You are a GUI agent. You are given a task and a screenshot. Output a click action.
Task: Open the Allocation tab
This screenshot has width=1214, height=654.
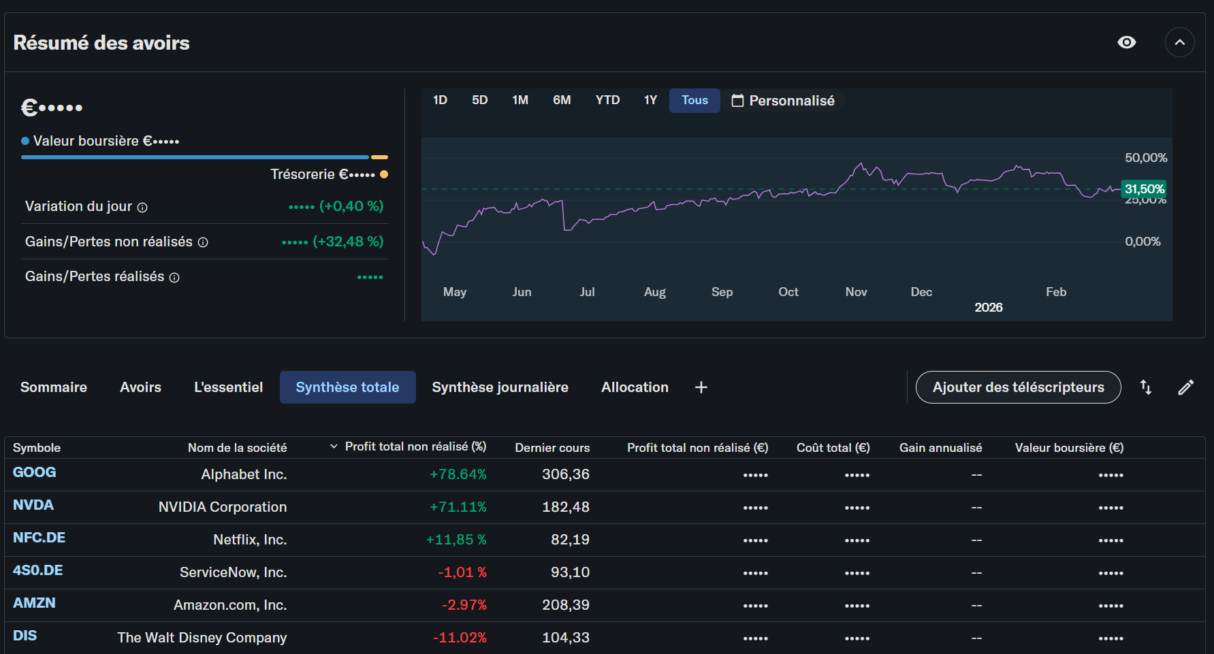pyautogui.click(x=635, y=387)
